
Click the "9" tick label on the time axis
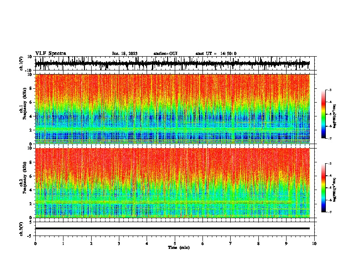[286, 244]
